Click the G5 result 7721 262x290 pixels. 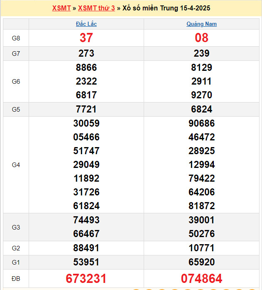(x=86, y=109)
